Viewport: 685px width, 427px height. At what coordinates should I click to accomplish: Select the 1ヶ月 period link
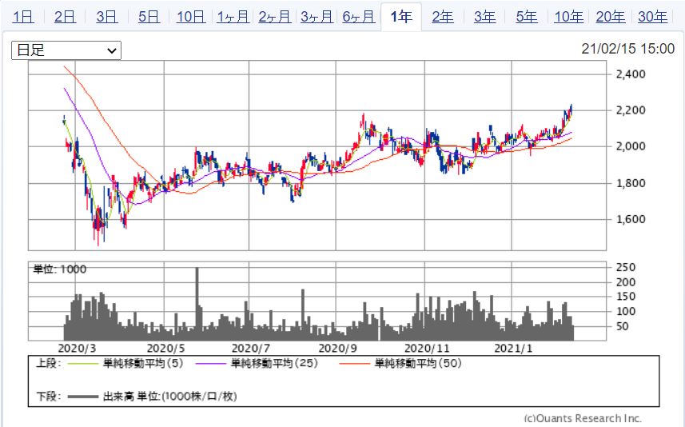233,17
